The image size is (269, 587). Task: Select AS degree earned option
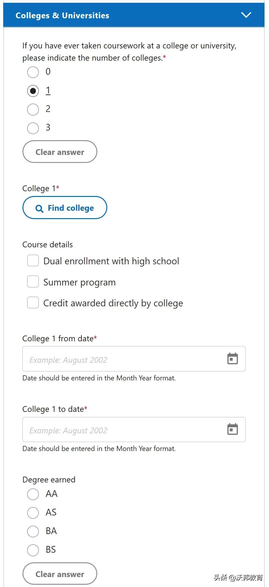point(33,513)
